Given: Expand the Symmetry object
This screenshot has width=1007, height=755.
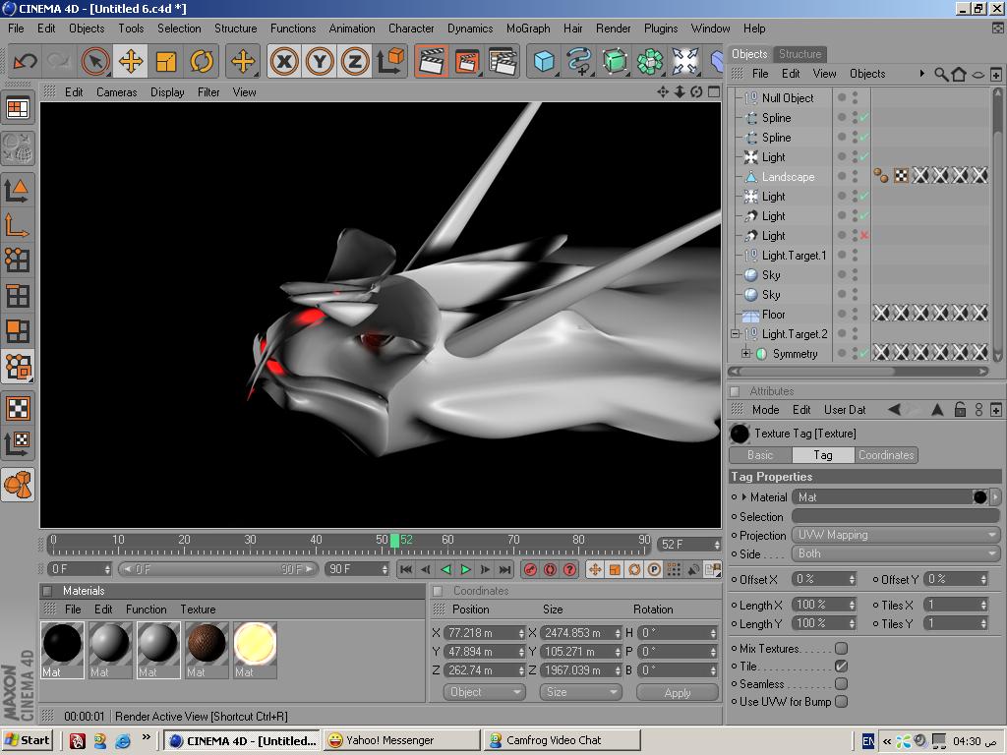Looking at the screenshot, I should 745,353.
